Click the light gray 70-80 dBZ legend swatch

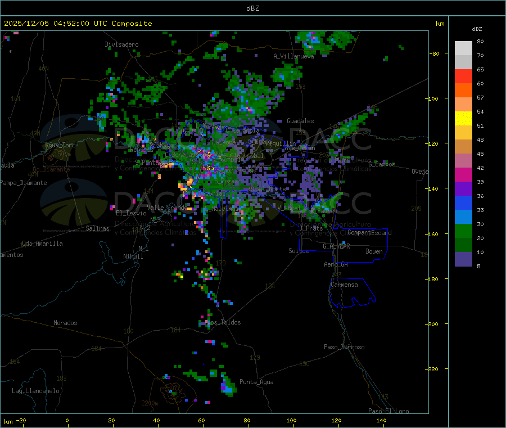click(x=463, y=48)
